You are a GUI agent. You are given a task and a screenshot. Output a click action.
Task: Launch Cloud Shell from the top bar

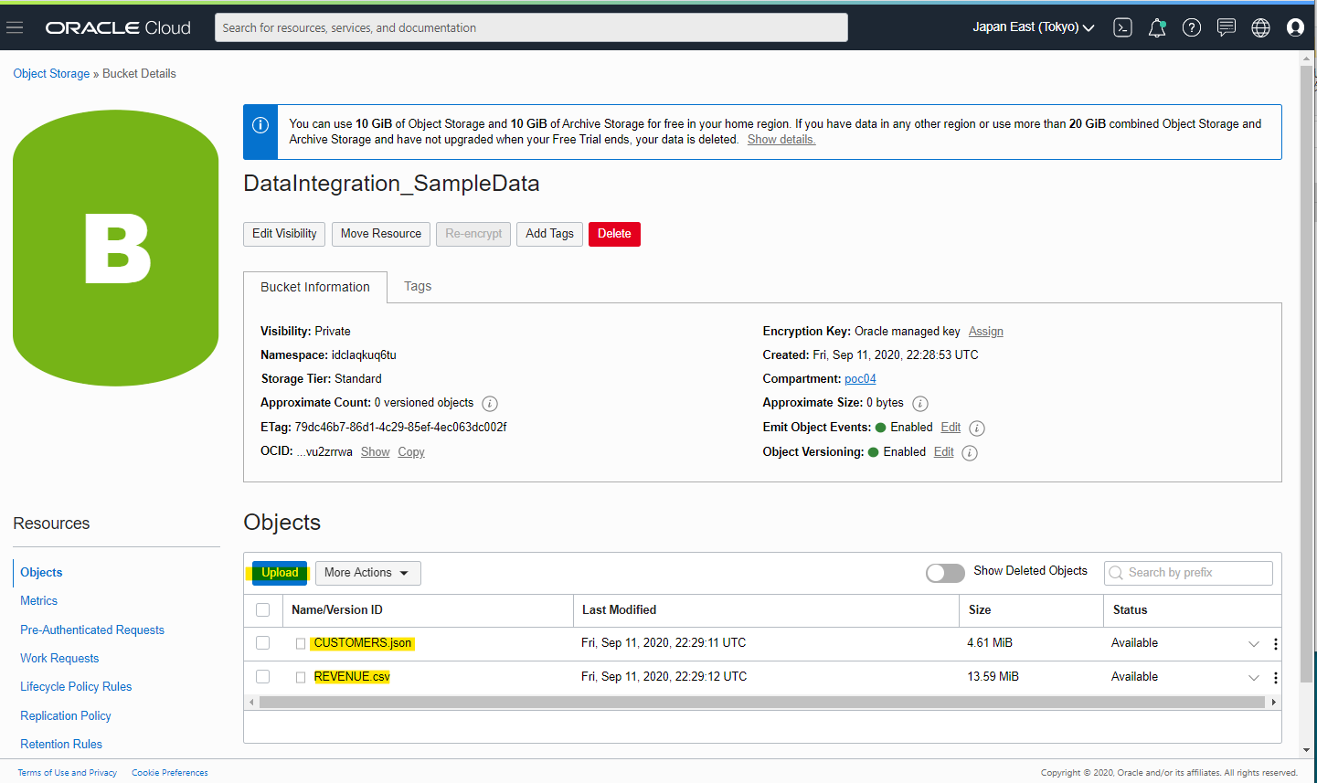point(1122,27)
